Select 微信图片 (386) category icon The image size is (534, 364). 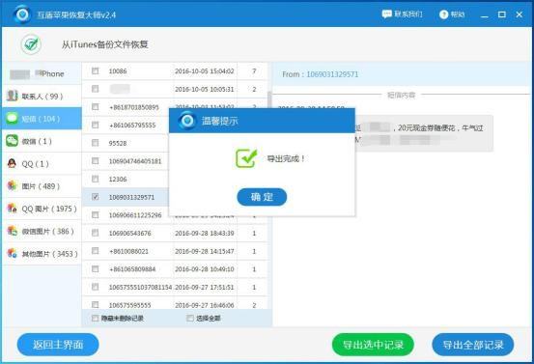coord(12,231)
